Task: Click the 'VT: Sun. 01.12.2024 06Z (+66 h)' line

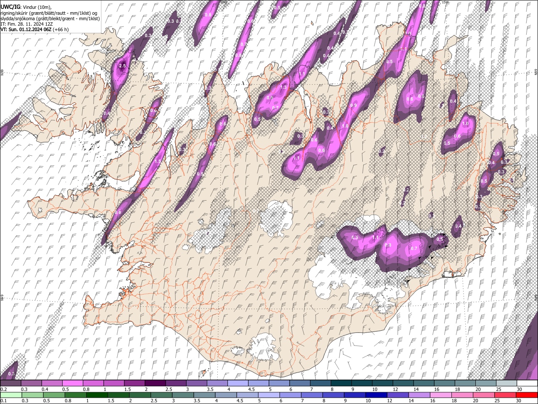Action: point(34,29)
